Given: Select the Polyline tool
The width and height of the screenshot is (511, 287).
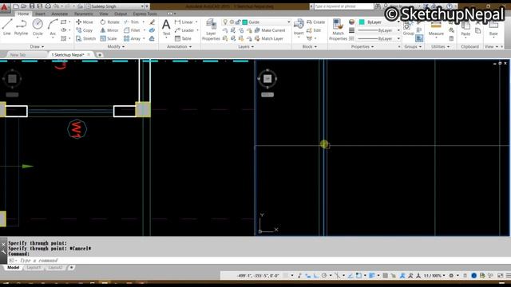Looking at the screenshot, I should point(21,26).
